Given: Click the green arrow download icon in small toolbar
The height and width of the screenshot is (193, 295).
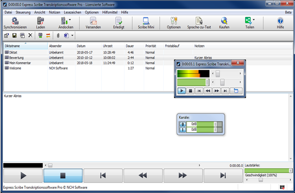Looking at the screenshot, I should click(40, 35).
